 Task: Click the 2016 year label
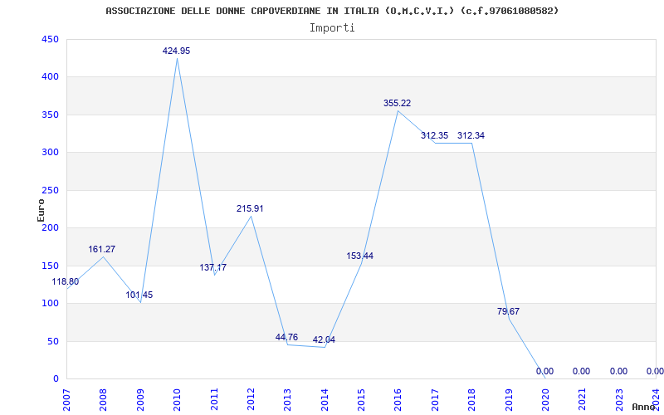point(398,400)
